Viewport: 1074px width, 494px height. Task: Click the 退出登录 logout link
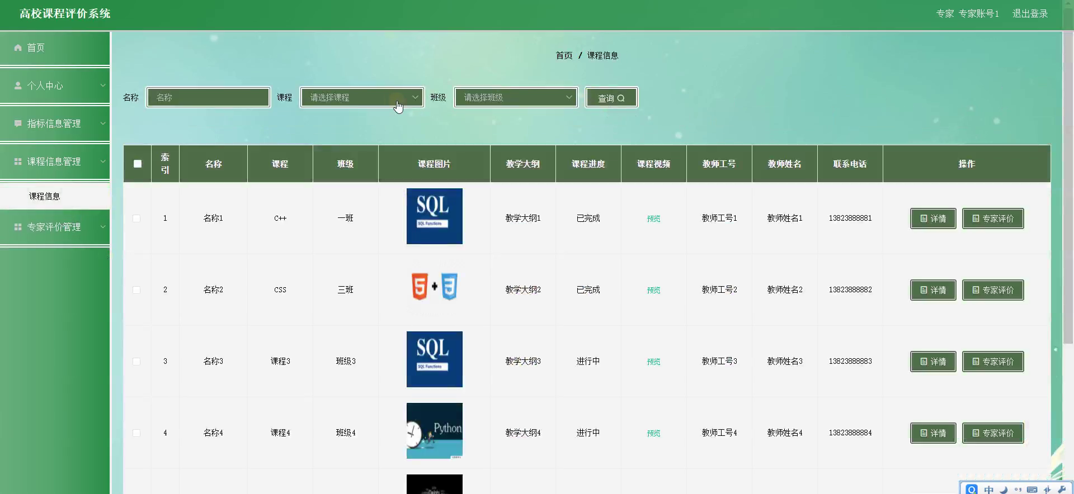pos(1030,13)
